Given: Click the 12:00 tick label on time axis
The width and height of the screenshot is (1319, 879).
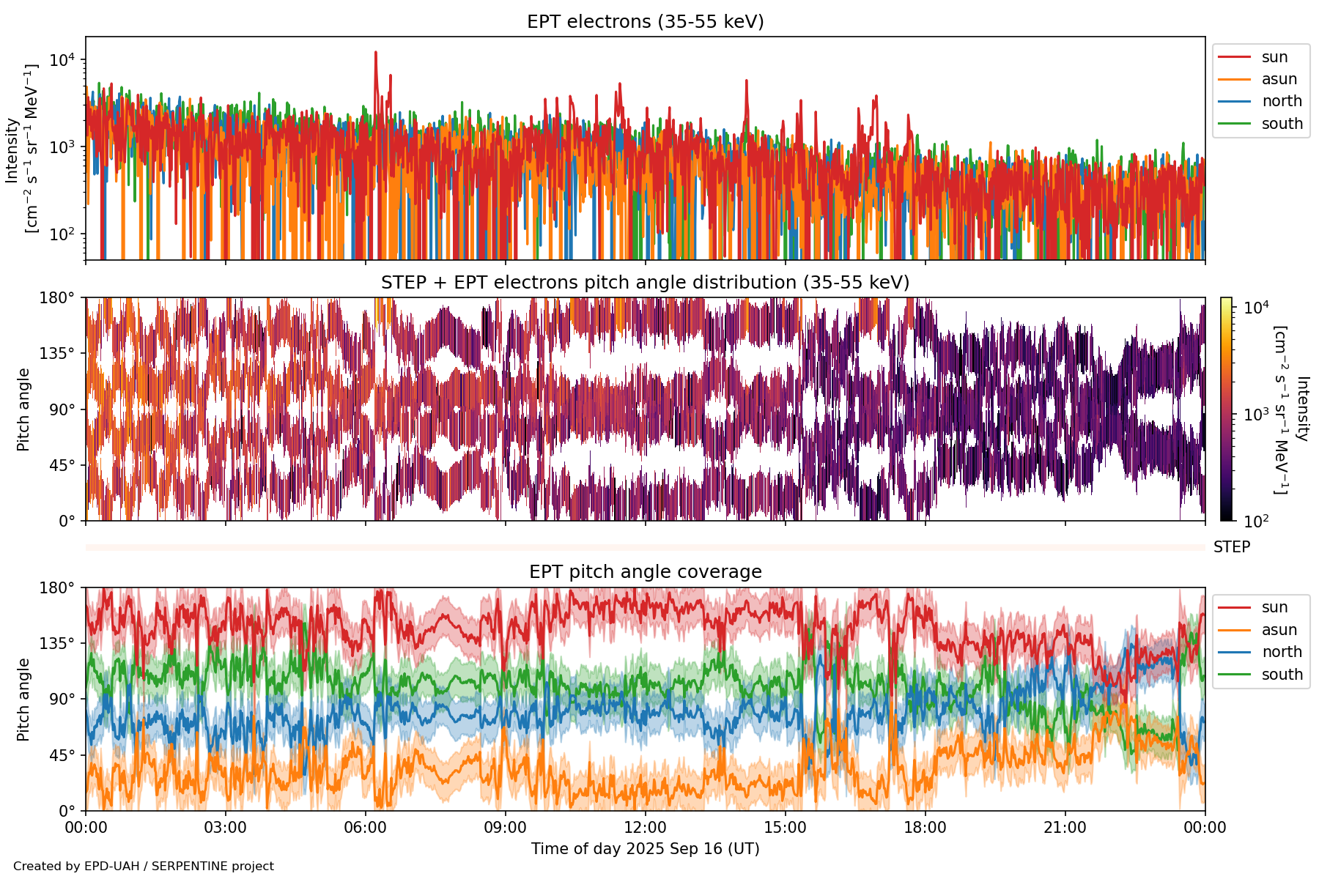Looking at the screenshot, I should point(645,828).
